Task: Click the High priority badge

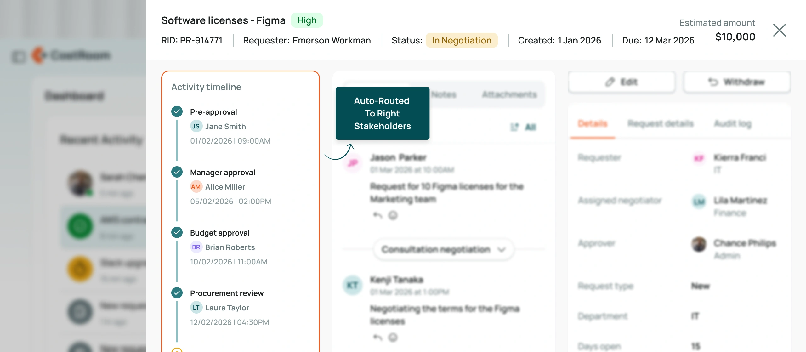Action: click(x=307, y=20)
